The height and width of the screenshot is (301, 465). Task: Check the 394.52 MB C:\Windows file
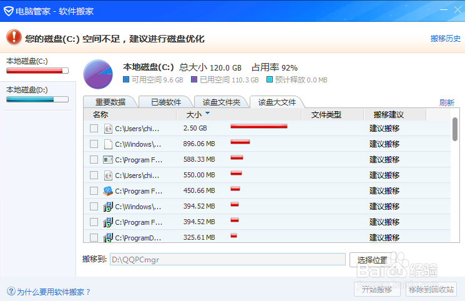click(94, 206)
